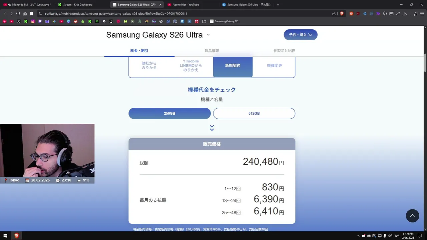This screenshot has height=240, width=427.
Task: Open the Windows notification center icon
Action: click(x=420, y=236)
